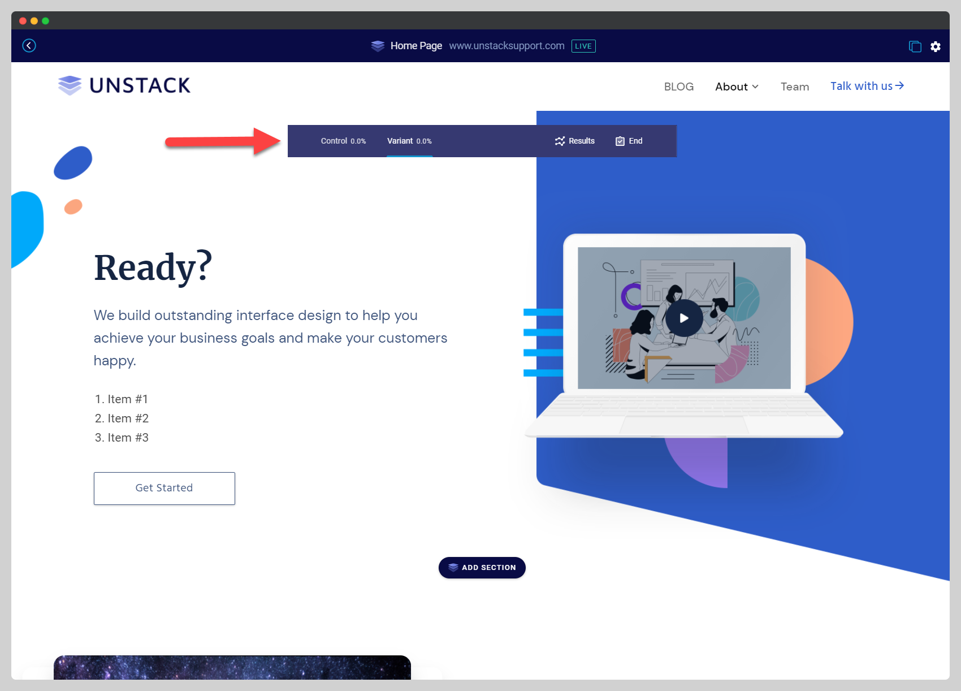
Task: Expand the About dropdown menu
Action: click(737, 87)
